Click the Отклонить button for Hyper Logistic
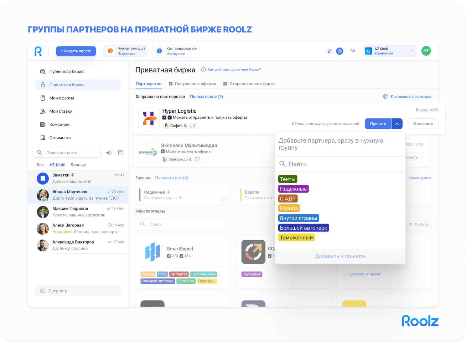 click(423, 124)
